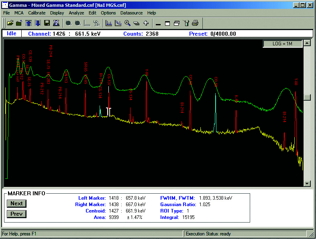Click the minus bar toolbar icon

[158, 24]
